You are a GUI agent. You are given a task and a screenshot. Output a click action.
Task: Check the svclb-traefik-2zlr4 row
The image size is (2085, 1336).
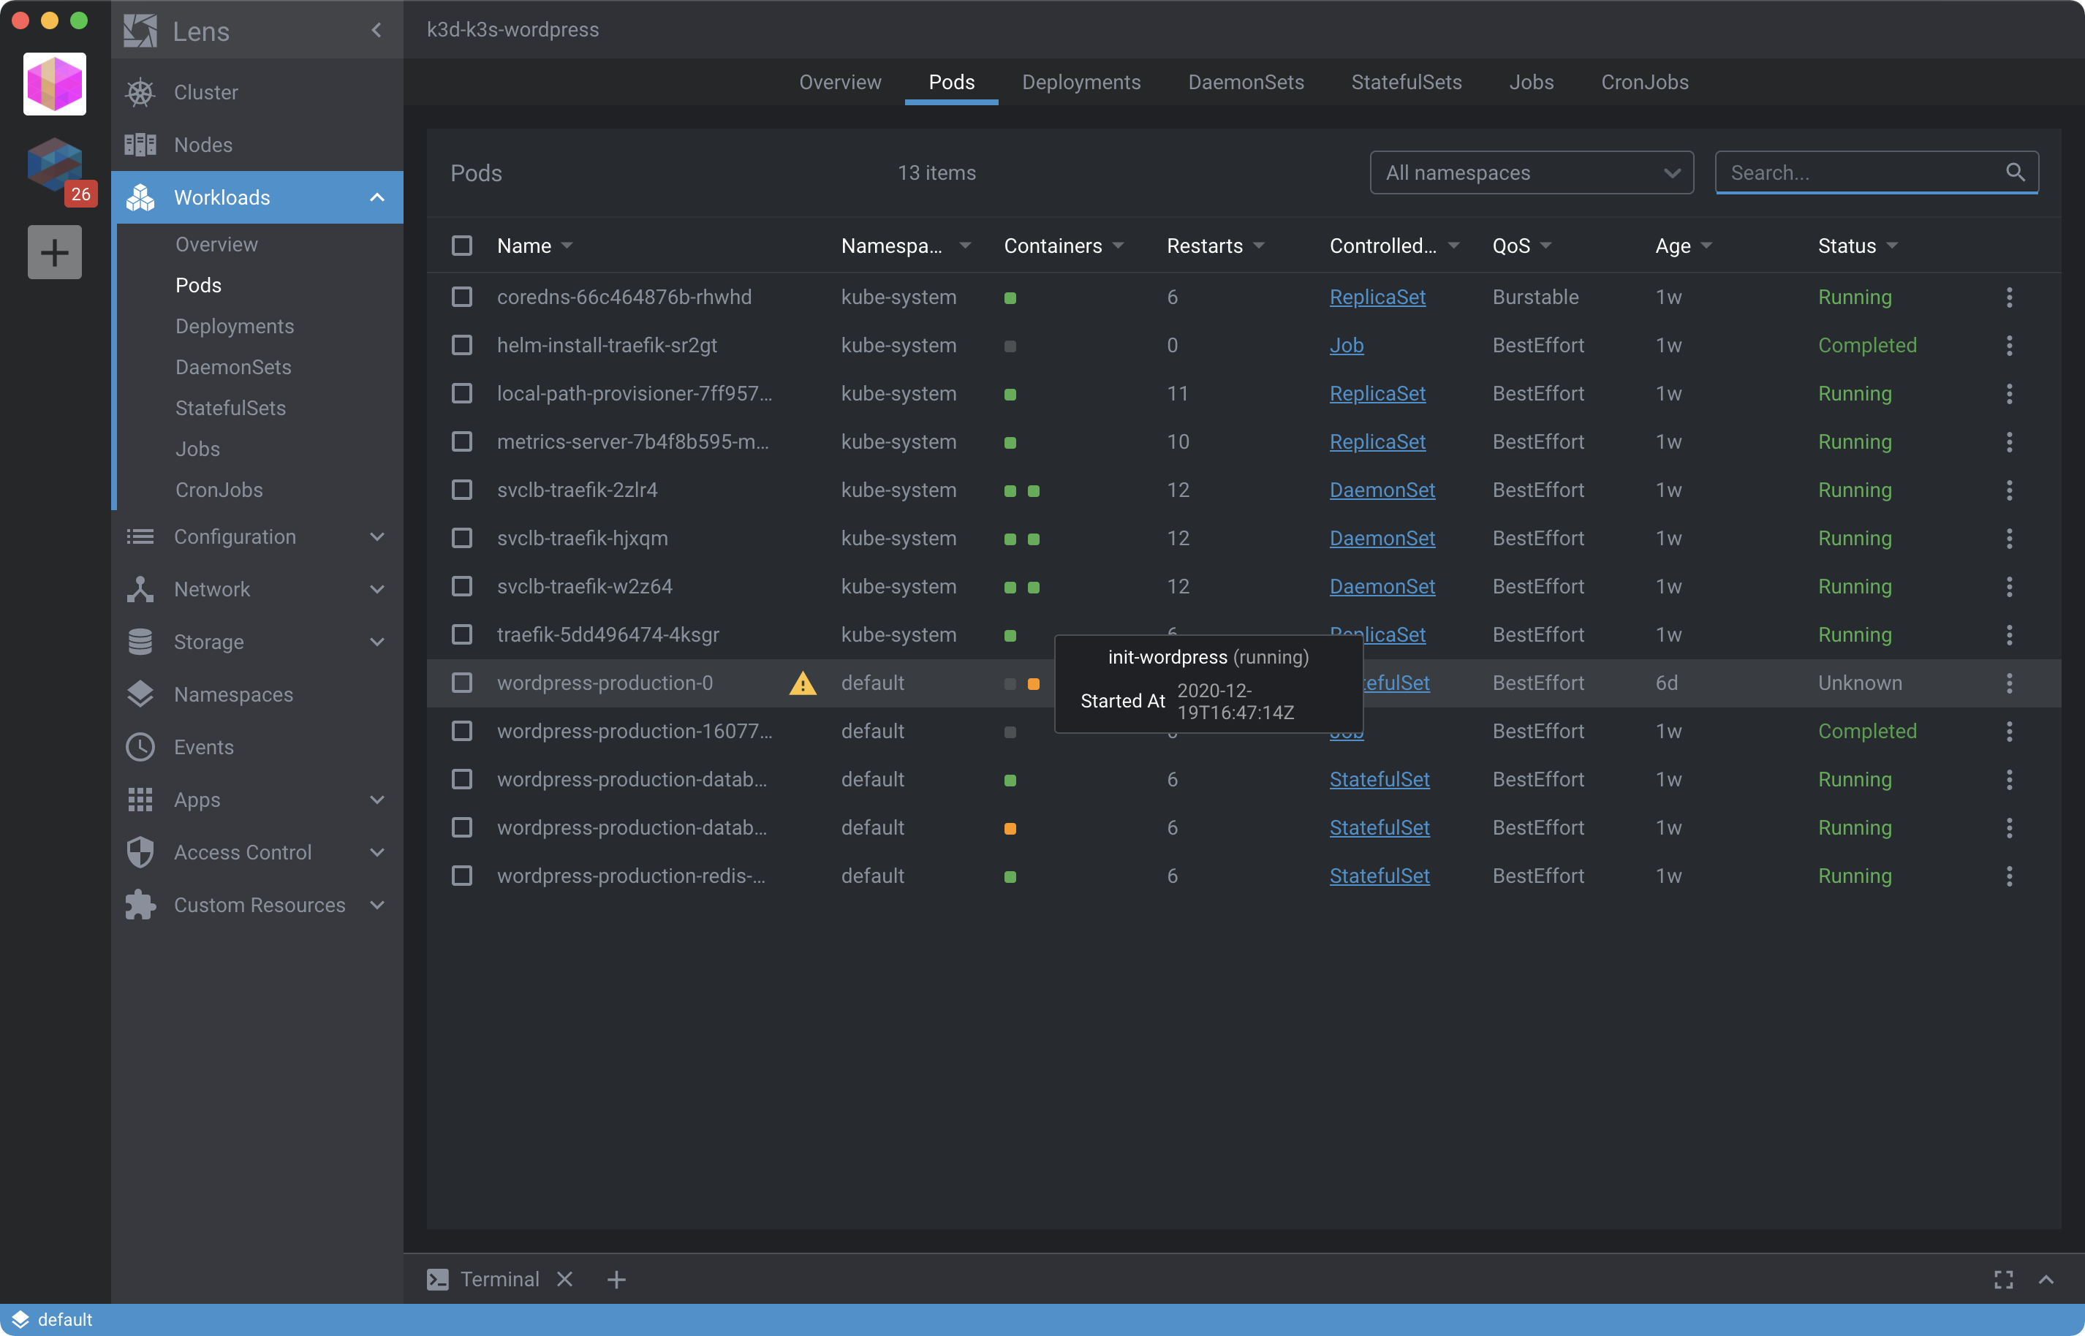tap(461, 490)
